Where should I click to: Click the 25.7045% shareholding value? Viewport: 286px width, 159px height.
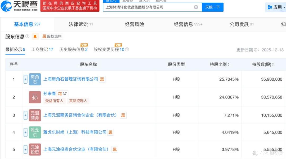(x=229, y=79)
